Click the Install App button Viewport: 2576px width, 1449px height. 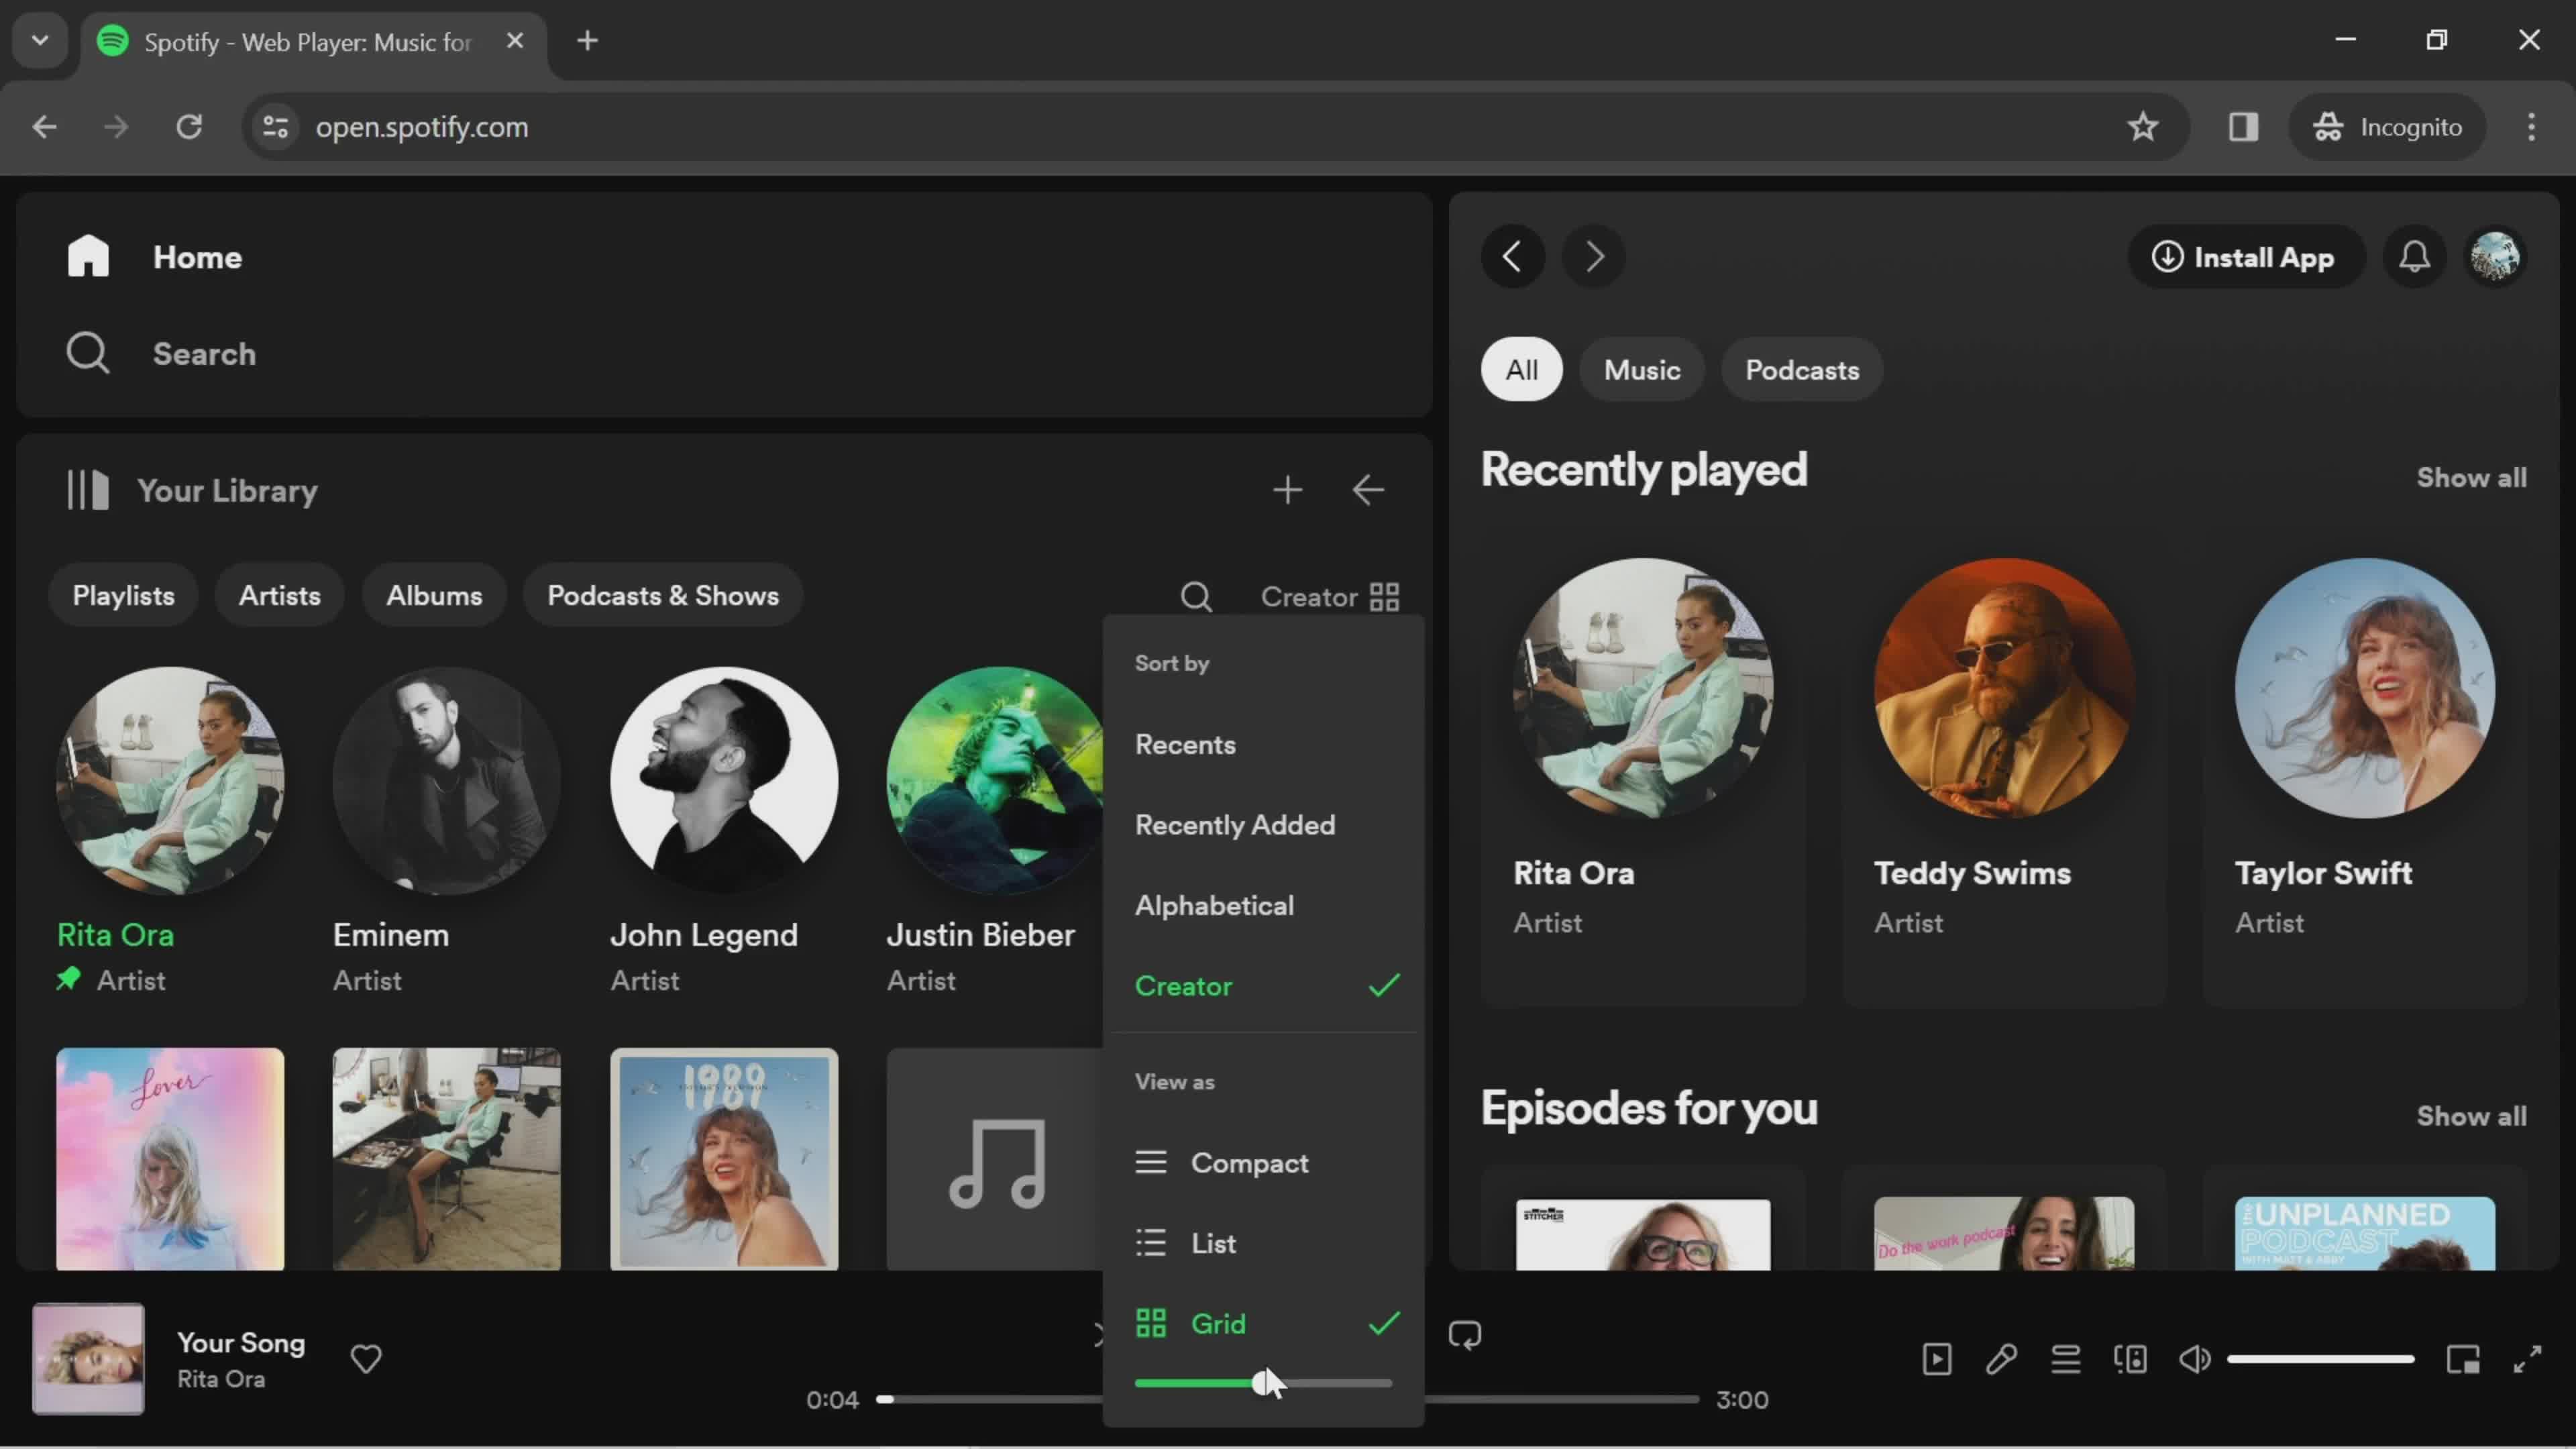pos(2245,257)
